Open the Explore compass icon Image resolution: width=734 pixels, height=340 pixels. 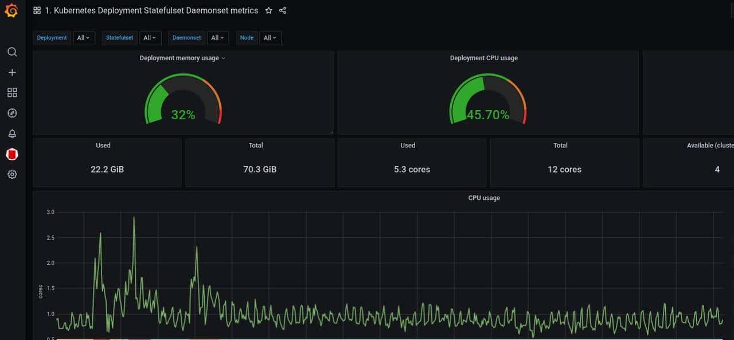point(12,113)
